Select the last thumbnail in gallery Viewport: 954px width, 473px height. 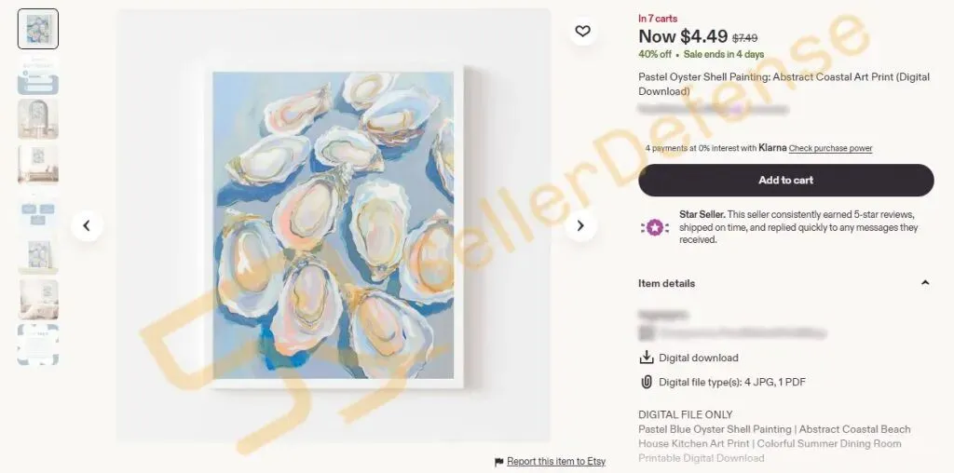pyautogui.click(x=38, y=345)
